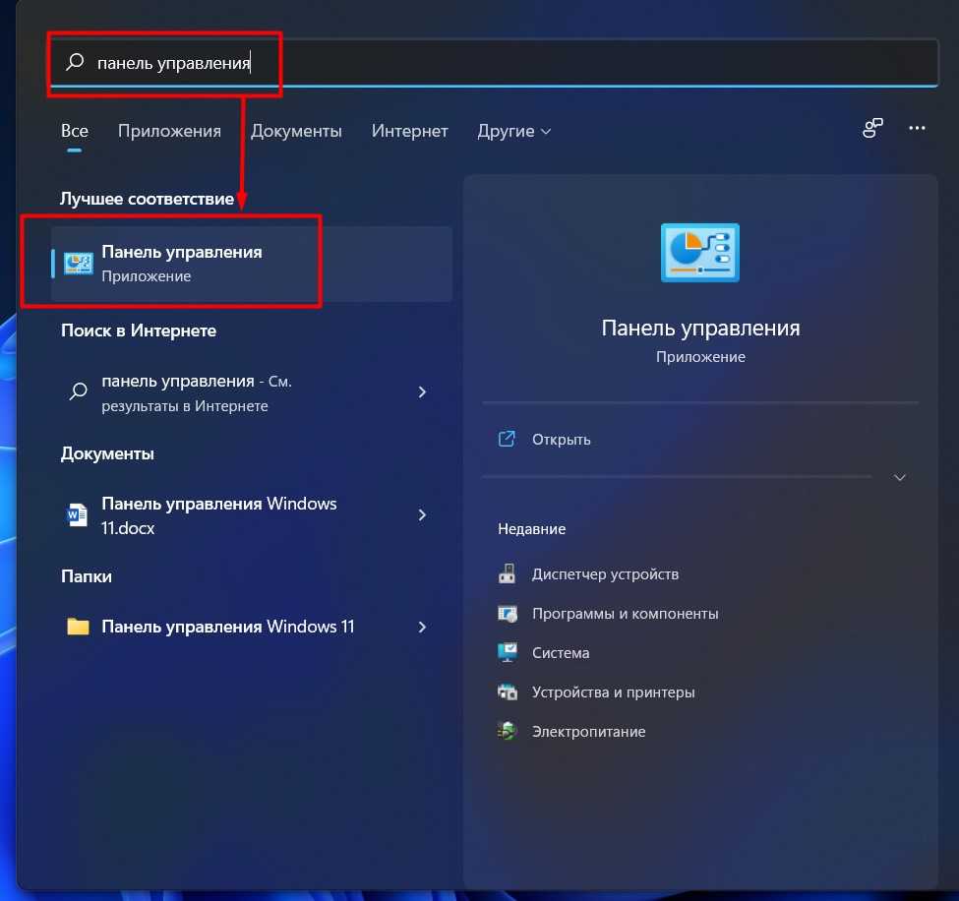Click the Система monitor icon

pyautogui.click(x=507, y=653)
